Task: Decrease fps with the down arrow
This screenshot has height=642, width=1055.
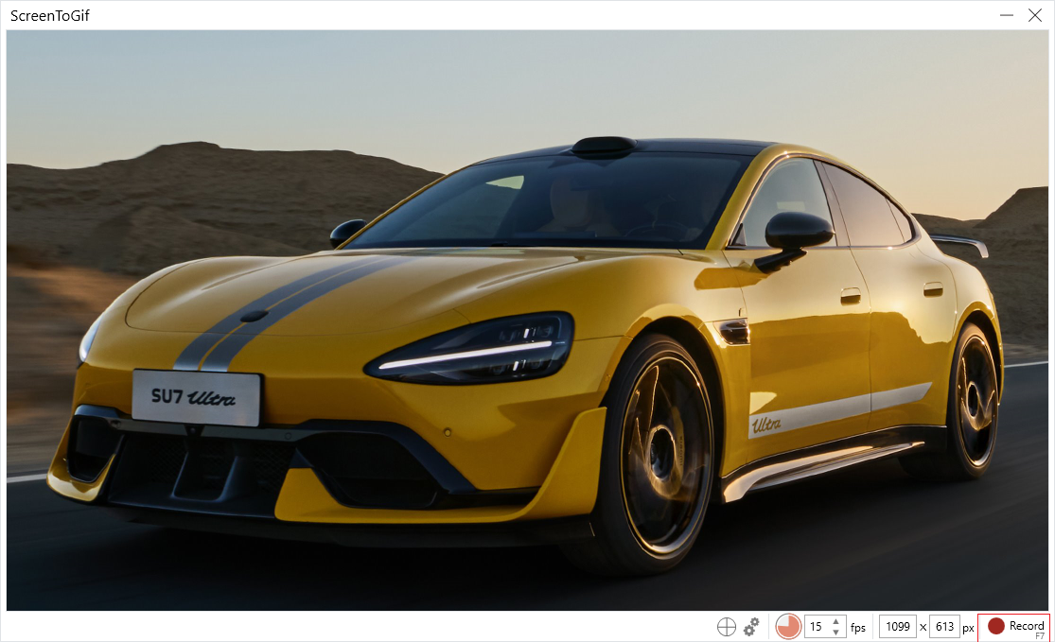Action: (835, 633)
